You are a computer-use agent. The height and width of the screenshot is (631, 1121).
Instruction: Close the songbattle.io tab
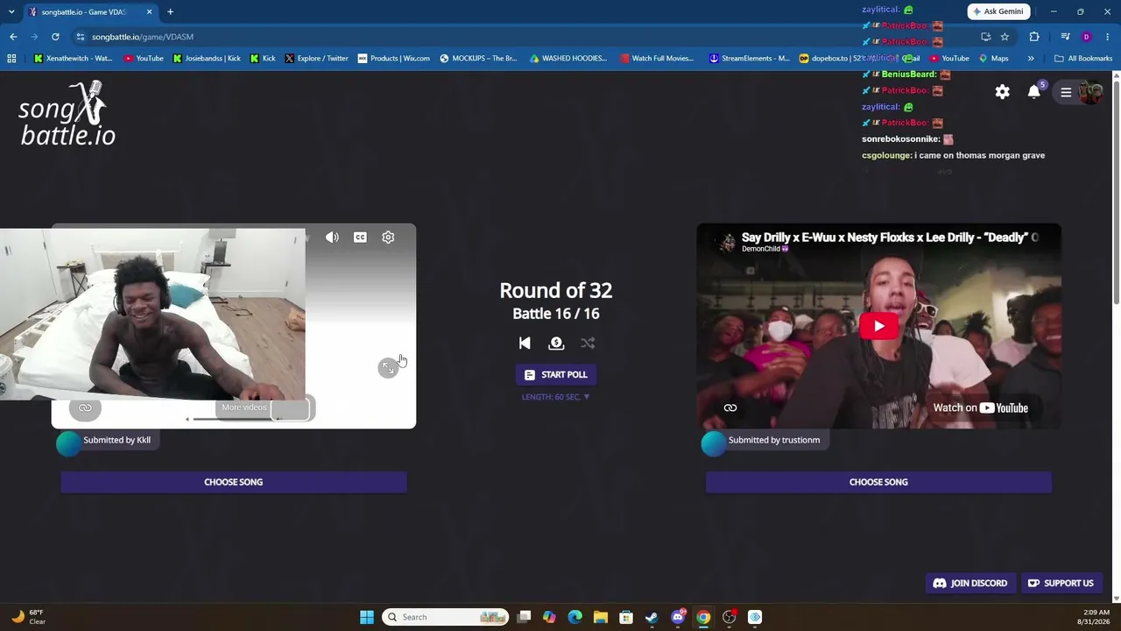149,12
